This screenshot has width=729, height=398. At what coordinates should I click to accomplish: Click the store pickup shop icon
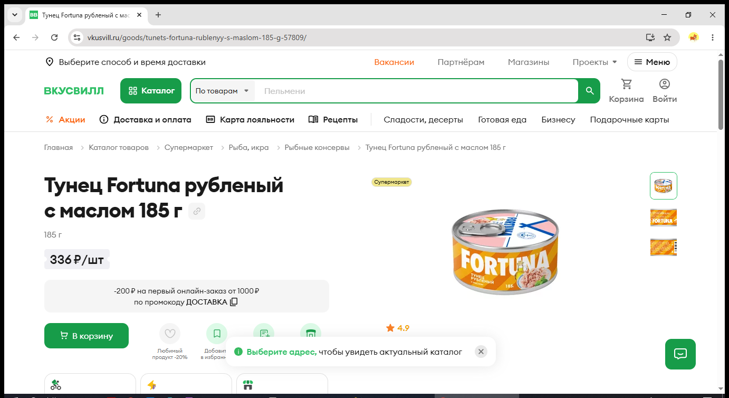coord(248,385)
